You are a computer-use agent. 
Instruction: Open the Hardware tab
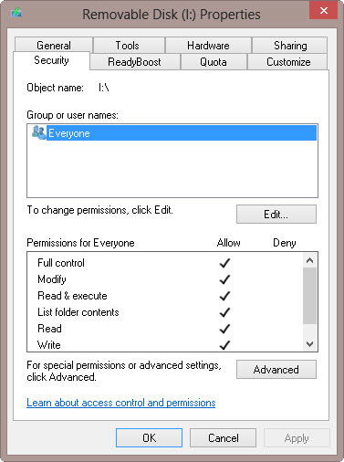(x=208, y=45)
